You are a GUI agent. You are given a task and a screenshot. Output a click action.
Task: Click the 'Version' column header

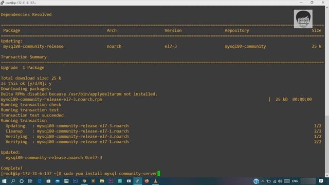(173, 30)
